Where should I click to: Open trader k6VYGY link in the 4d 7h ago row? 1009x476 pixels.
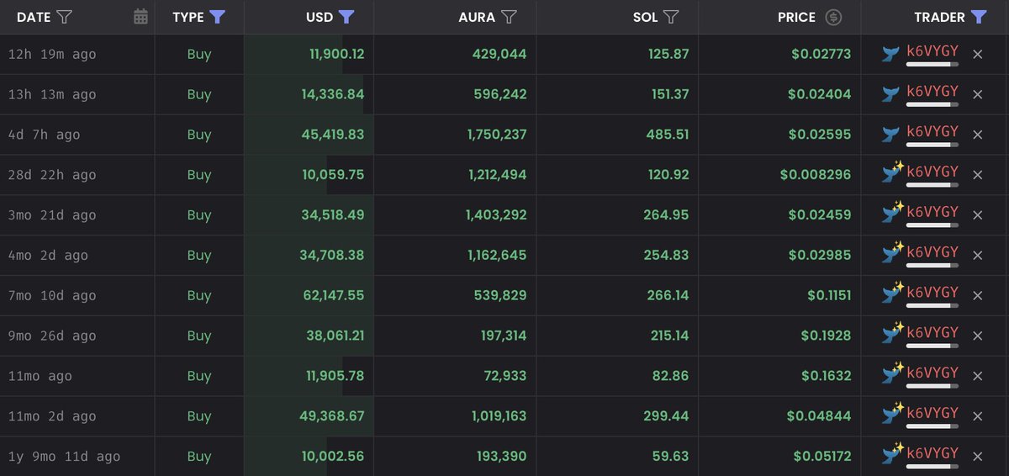point(932,131)
